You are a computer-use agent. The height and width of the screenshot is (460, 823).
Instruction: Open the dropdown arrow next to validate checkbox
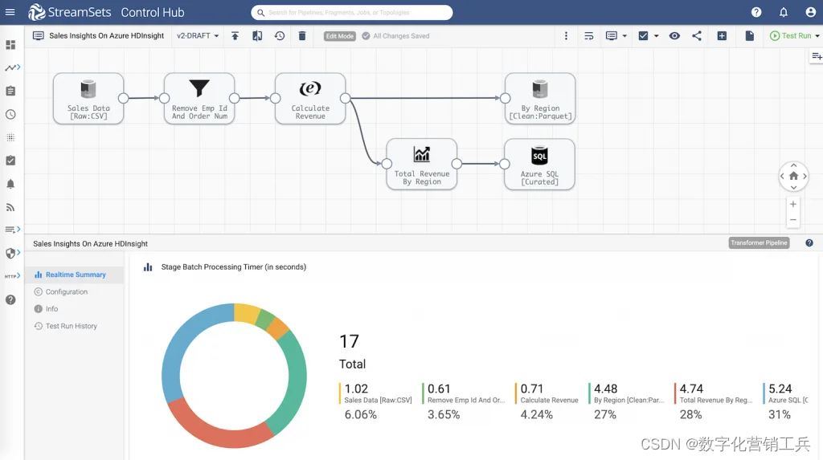656,36
